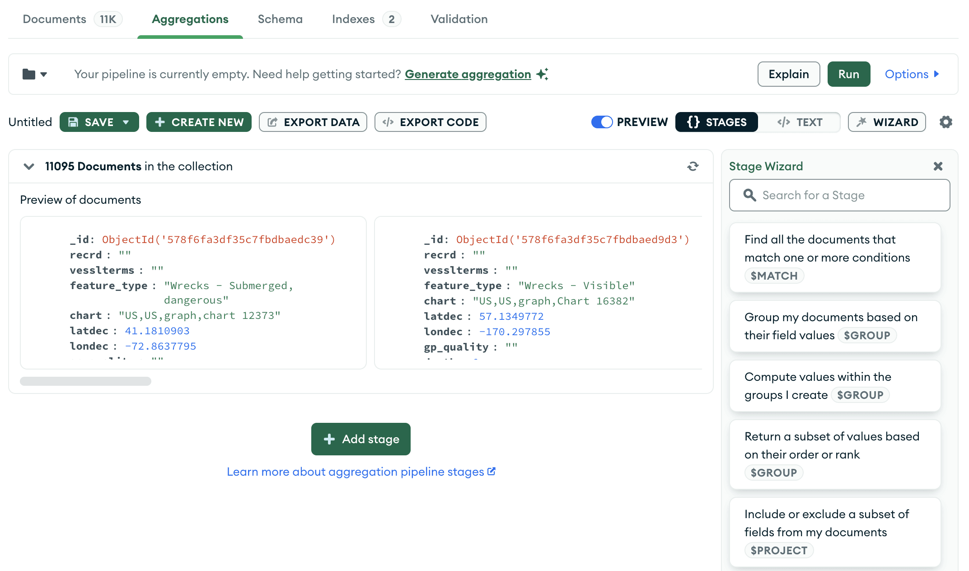Switch pipeline view to Text mode

coord(799,122)
